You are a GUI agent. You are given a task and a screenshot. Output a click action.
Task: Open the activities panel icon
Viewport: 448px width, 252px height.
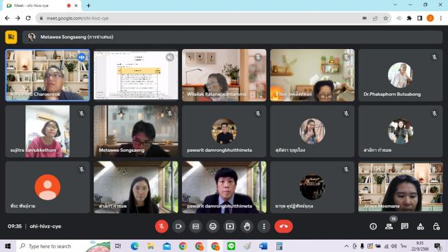click(x=420, y=226)
